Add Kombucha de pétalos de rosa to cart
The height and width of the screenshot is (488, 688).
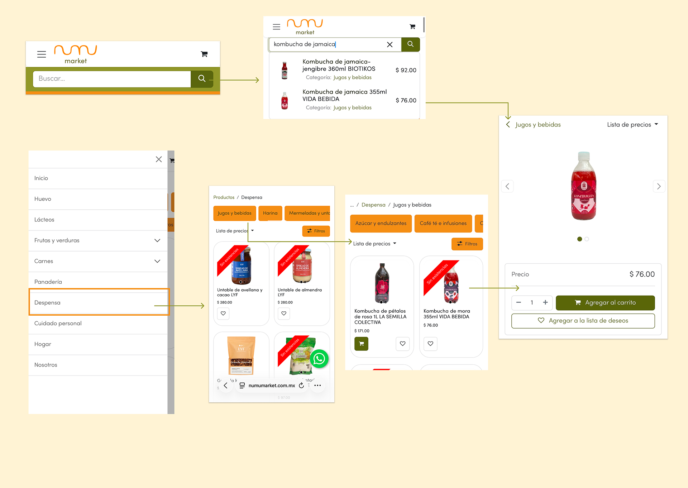pyautogui.click(x=361, y=344)
